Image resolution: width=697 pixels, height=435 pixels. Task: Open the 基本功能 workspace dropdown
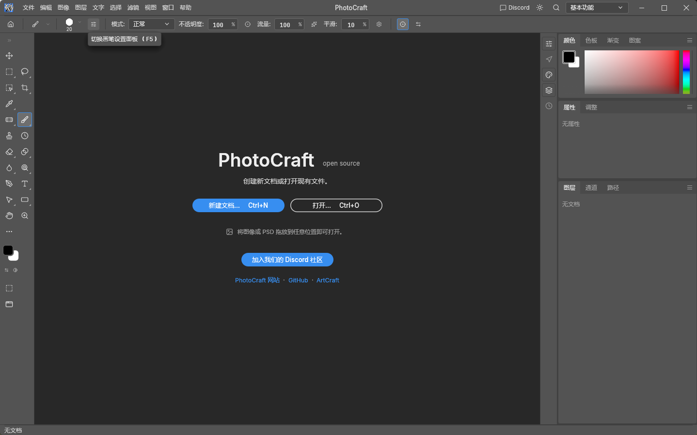[597, 8]
